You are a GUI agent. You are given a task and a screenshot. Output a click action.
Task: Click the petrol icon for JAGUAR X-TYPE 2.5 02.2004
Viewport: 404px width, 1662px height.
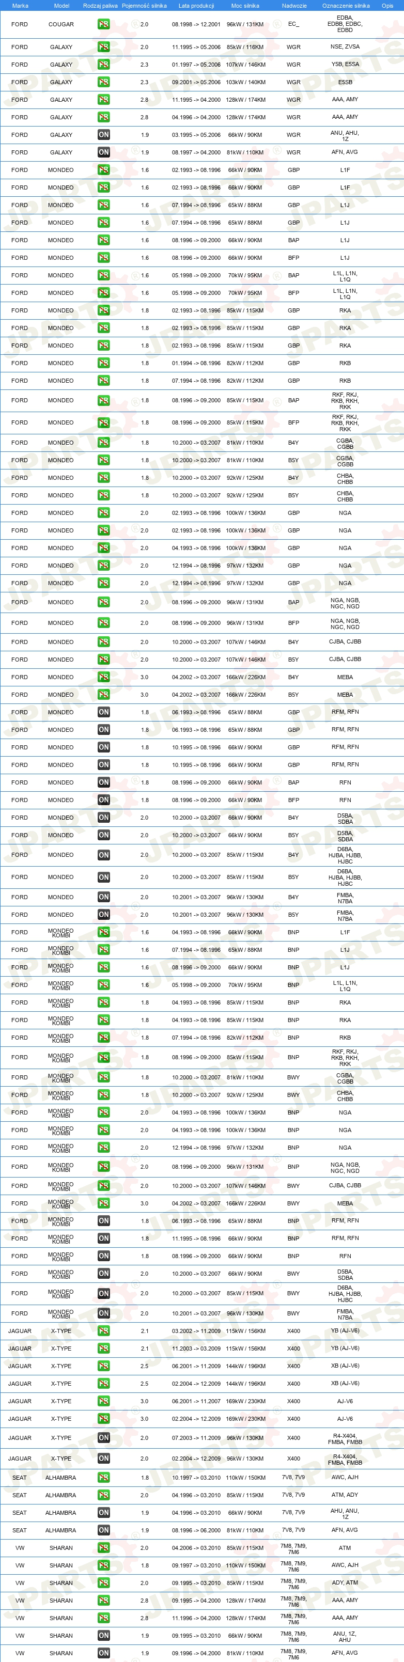click(103, 1383)
